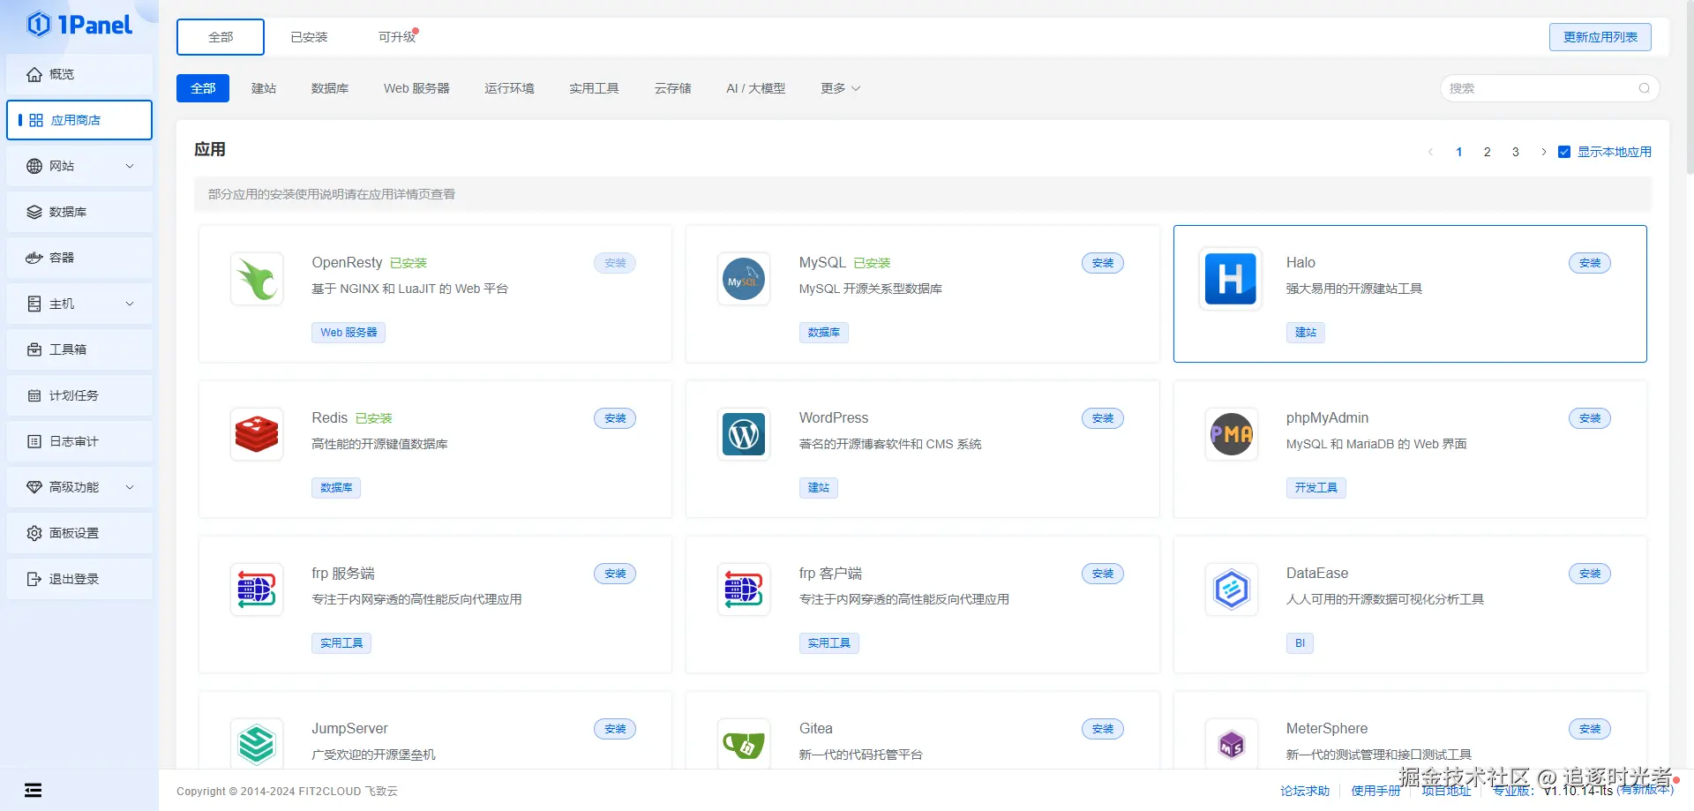Click the 网站 globe icon
The height and width of the screenshot is (811, 1694).
coord(34,166)
